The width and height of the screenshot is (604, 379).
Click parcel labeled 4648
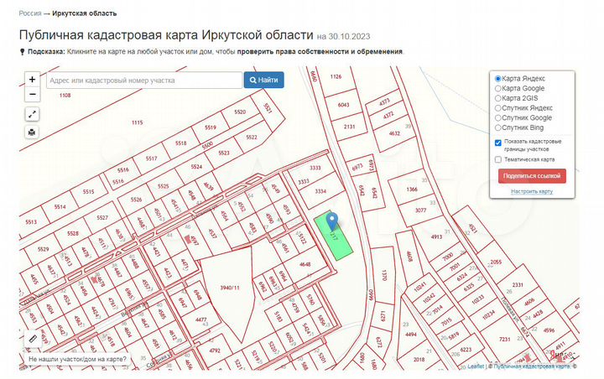click(305, 264)
